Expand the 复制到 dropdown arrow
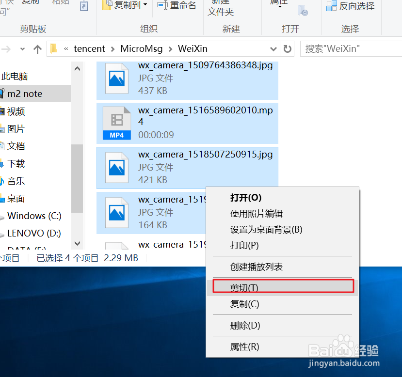Viewport: 402px width, 377px height. [x=144, y=5]
